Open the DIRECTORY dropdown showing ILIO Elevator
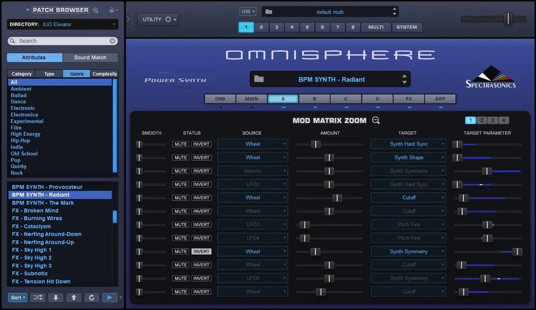Viewport: 536px width, 310px height. pyautogui.click(x=62, y=24)
